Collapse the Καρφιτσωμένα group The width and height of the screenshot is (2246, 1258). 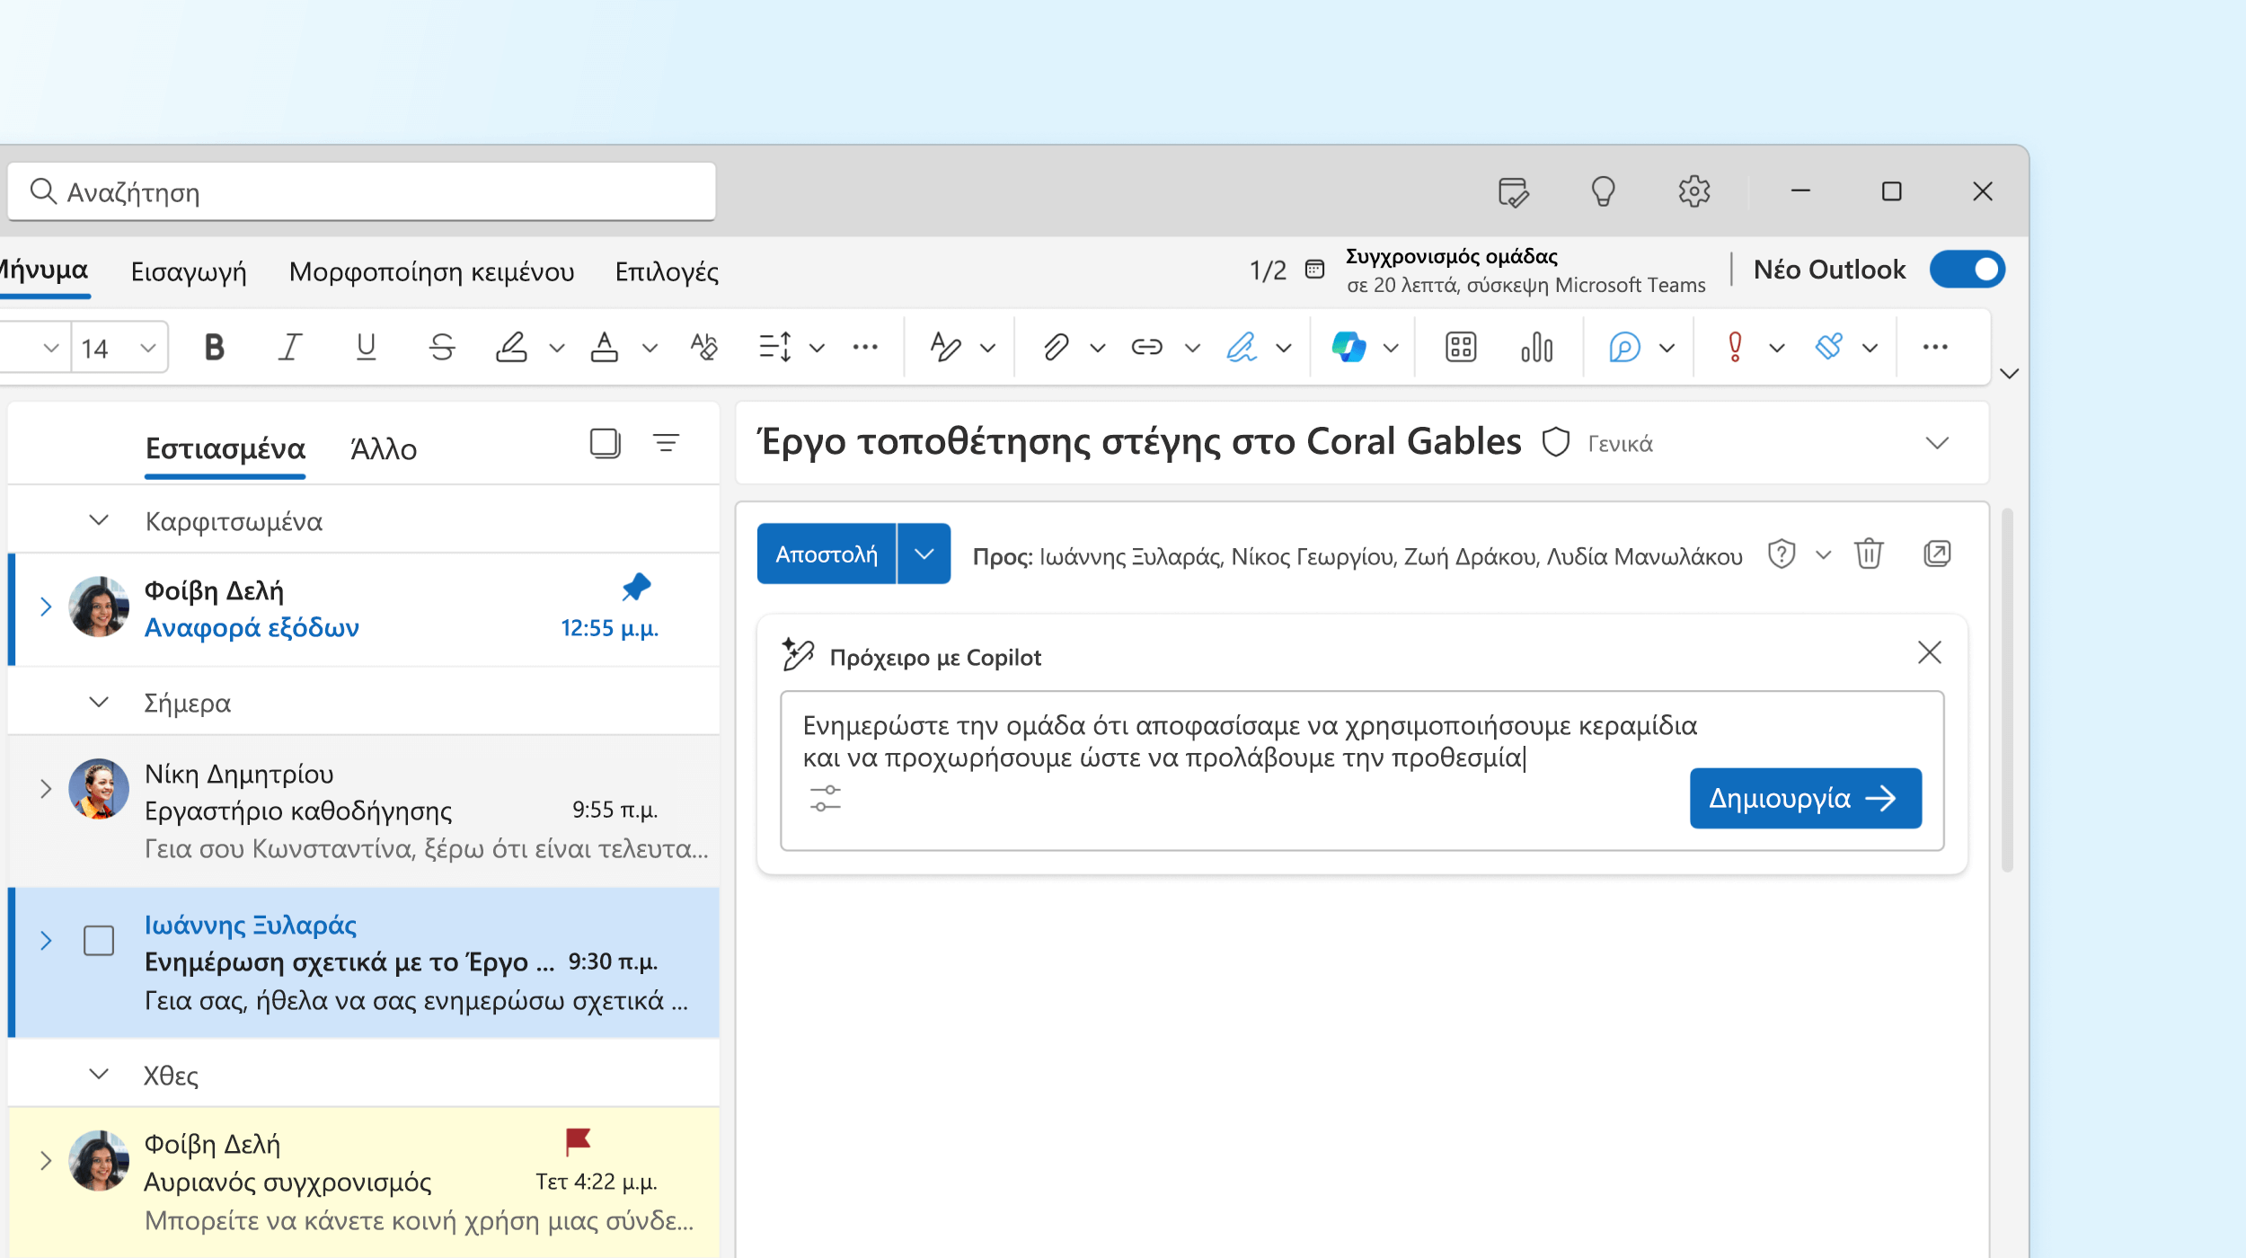point(99,520)
